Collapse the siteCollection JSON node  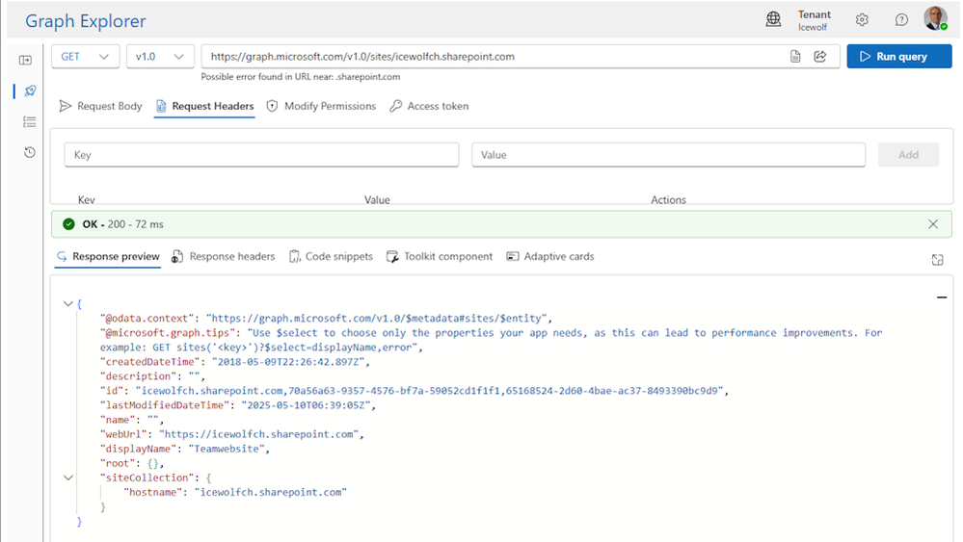click(x=68, y=477)
